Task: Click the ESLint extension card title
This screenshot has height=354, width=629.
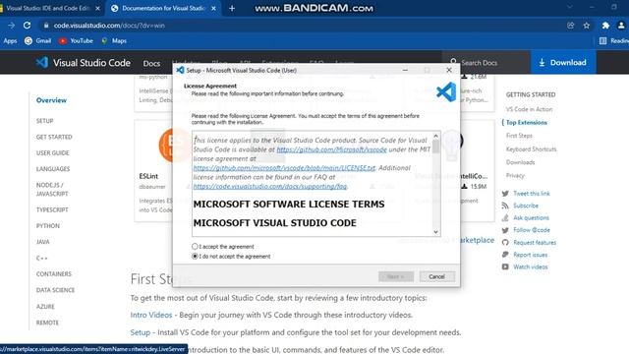Action: [148, 176]
